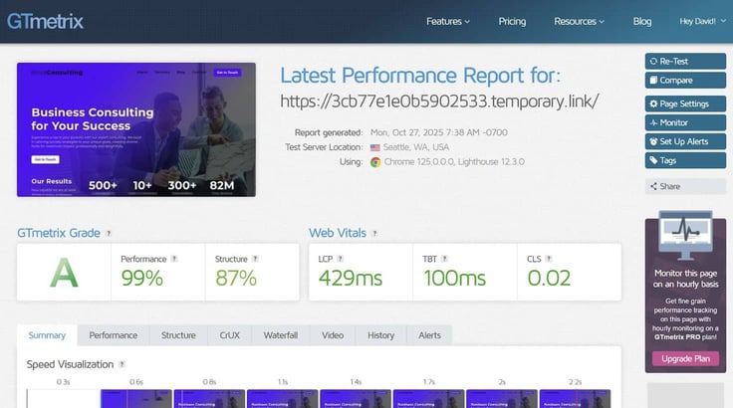Click the help icon beside LCP
The image size is (733, 408).
[341, 259]
